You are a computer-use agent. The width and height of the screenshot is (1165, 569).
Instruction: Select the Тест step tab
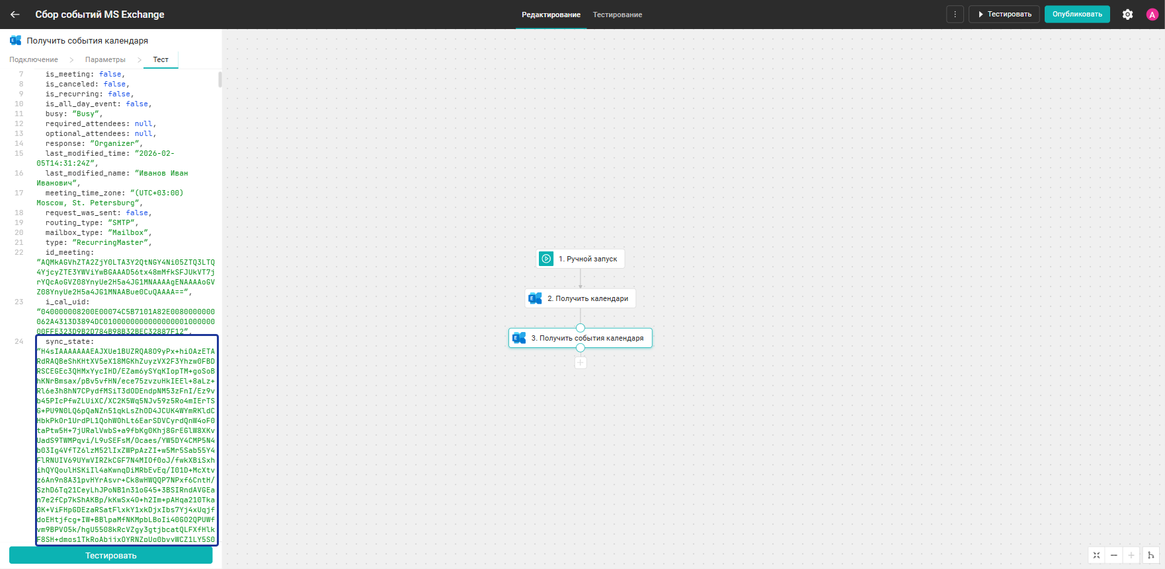pos(161,59)
